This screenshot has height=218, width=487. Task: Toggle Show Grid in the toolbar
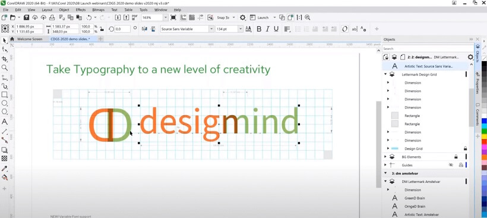point(192,17)
